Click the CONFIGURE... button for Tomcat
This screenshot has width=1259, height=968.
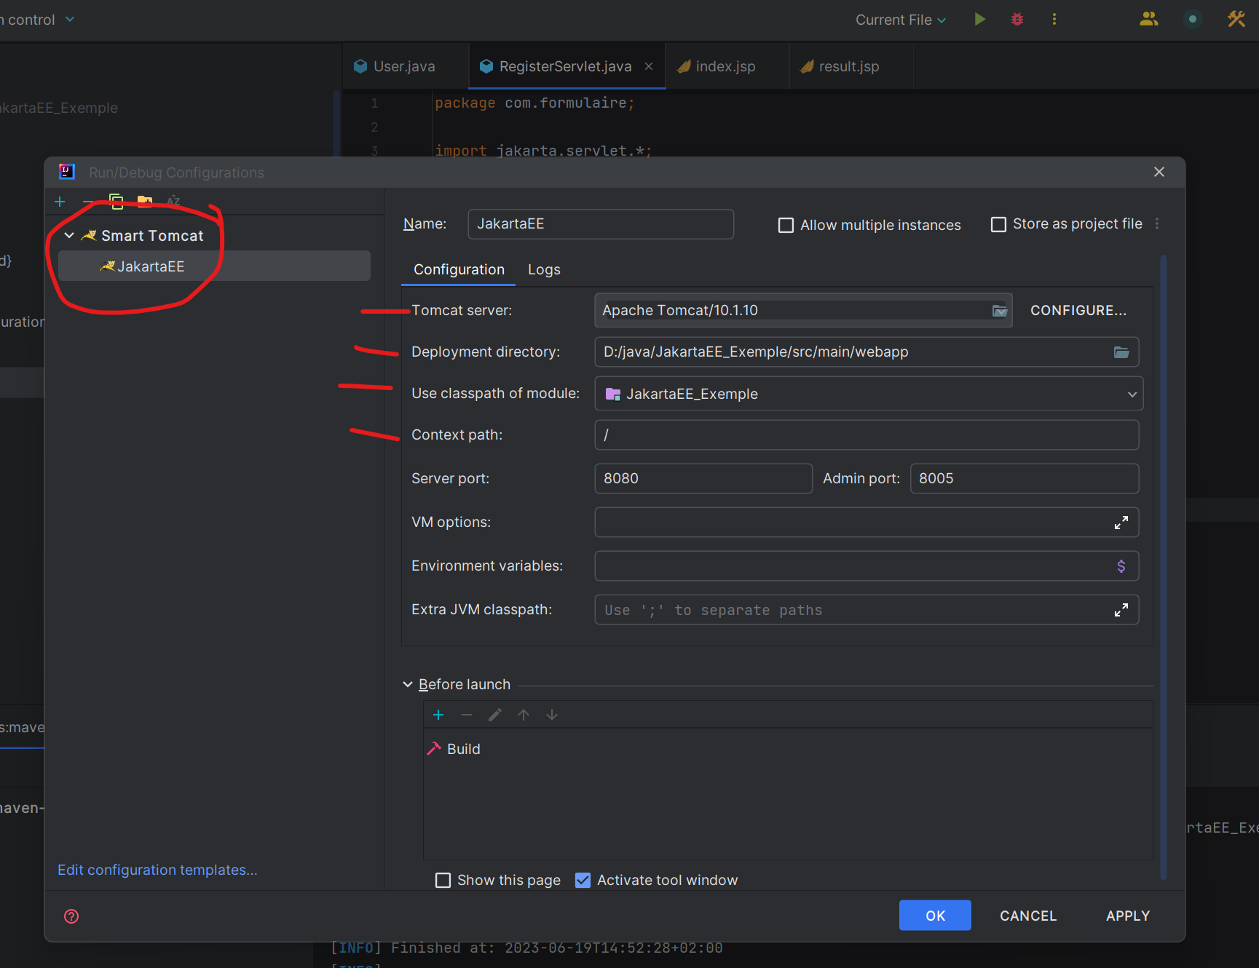(x=1078, y=311)
